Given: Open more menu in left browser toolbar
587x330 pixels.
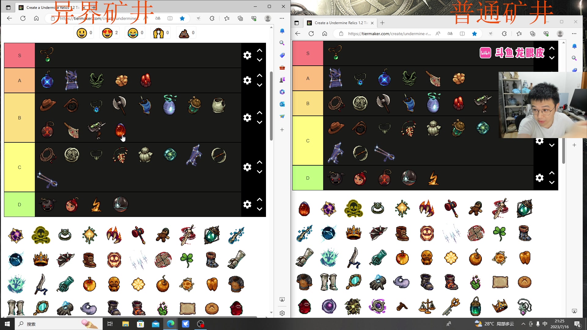Looking at the screenshot, I should click(282, 18).
